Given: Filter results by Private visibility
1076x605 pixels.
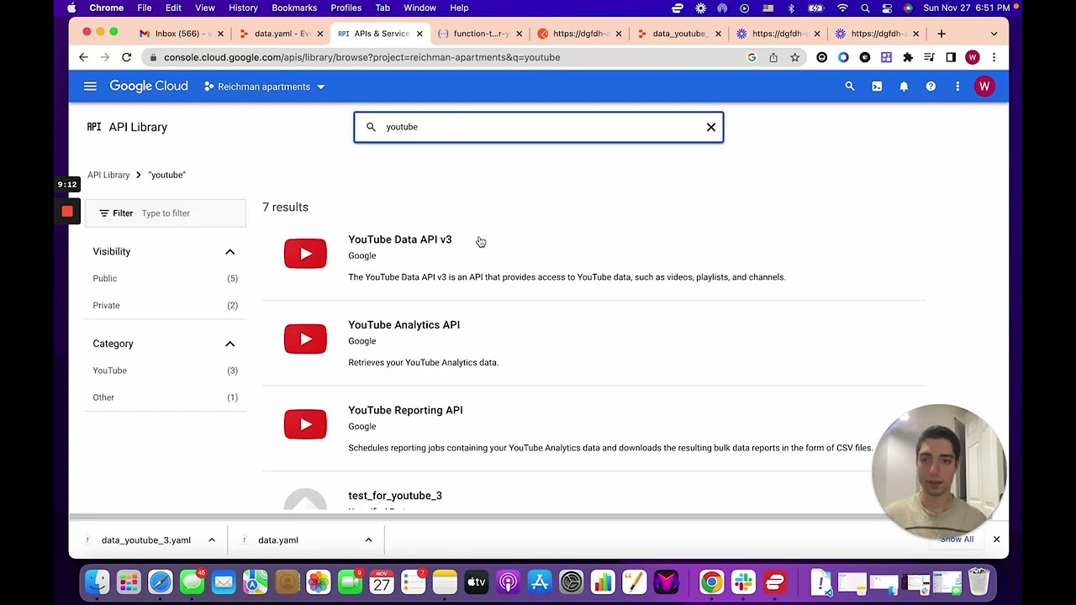Looking at the screenshot, I should coord(106,305).
